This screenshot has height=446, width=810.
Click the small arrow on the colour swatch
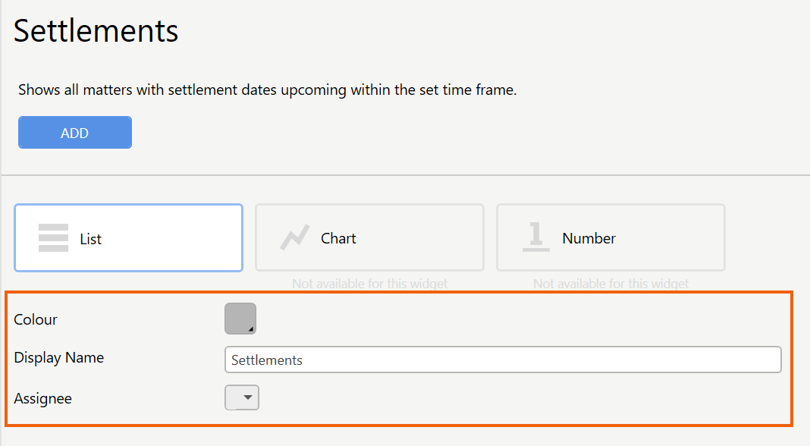pyautogui.click(x=250, y=328)
